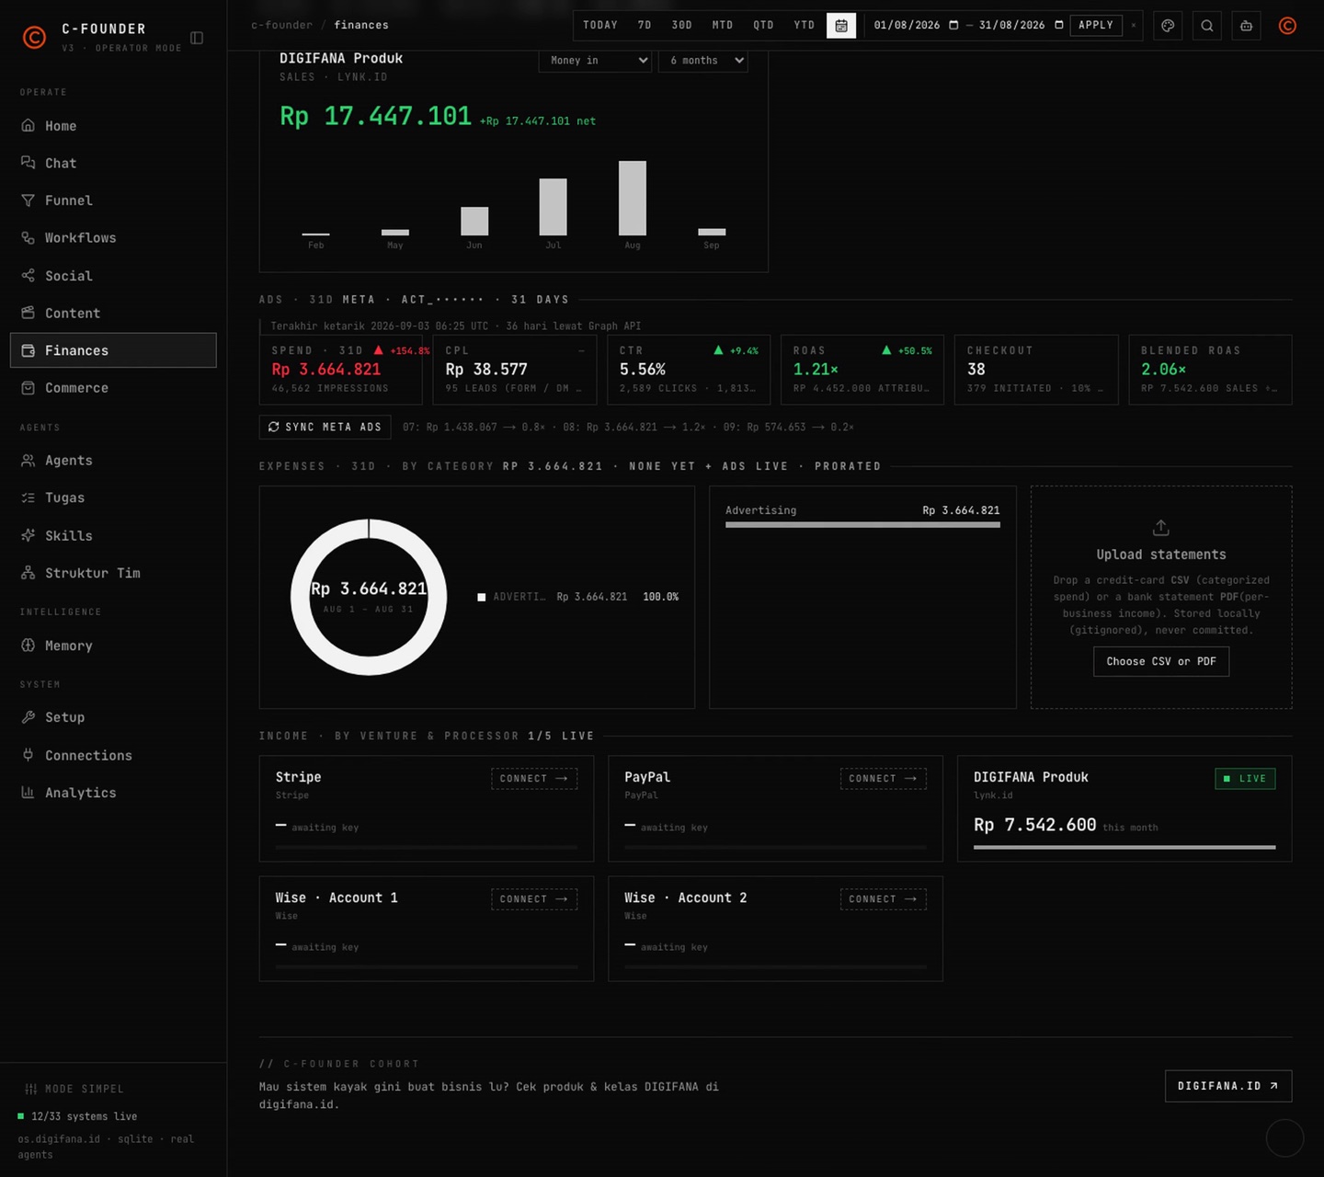Toggle the custom date range calendar button
Screen dimensions: 1324x1177
point(841,26)
